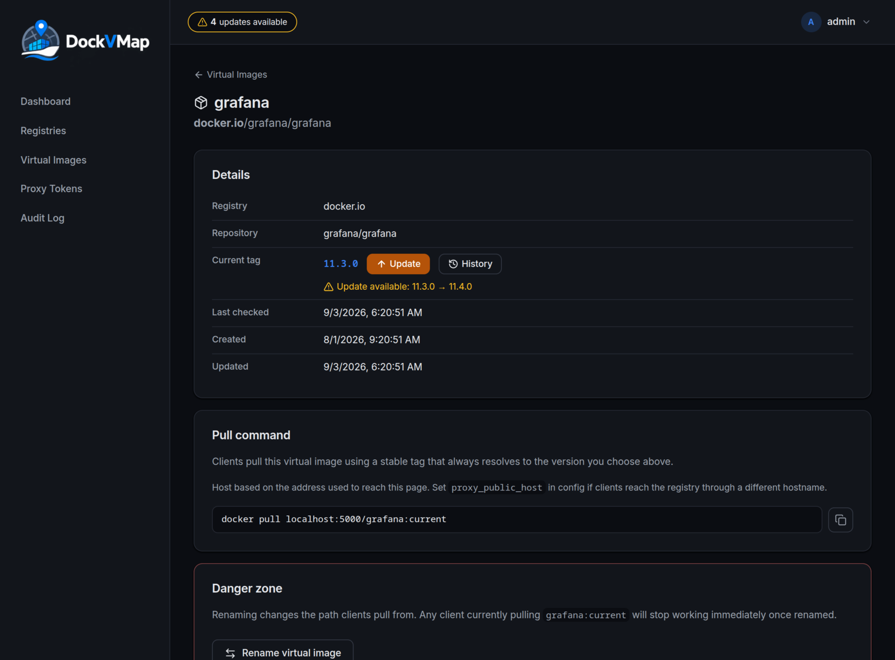Image resolution: width=895 pixels, height=660 pixels.
Task: Click the admin avatar circle
Action: [x=811, y=22]
